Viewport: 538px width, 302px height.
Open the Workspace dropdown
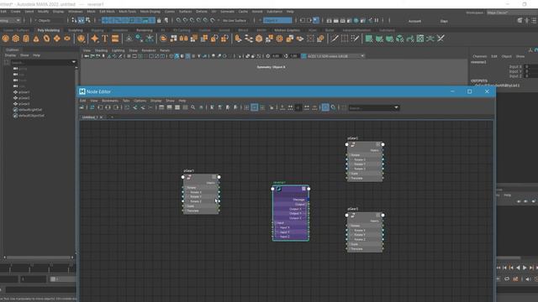click(512, 13)
